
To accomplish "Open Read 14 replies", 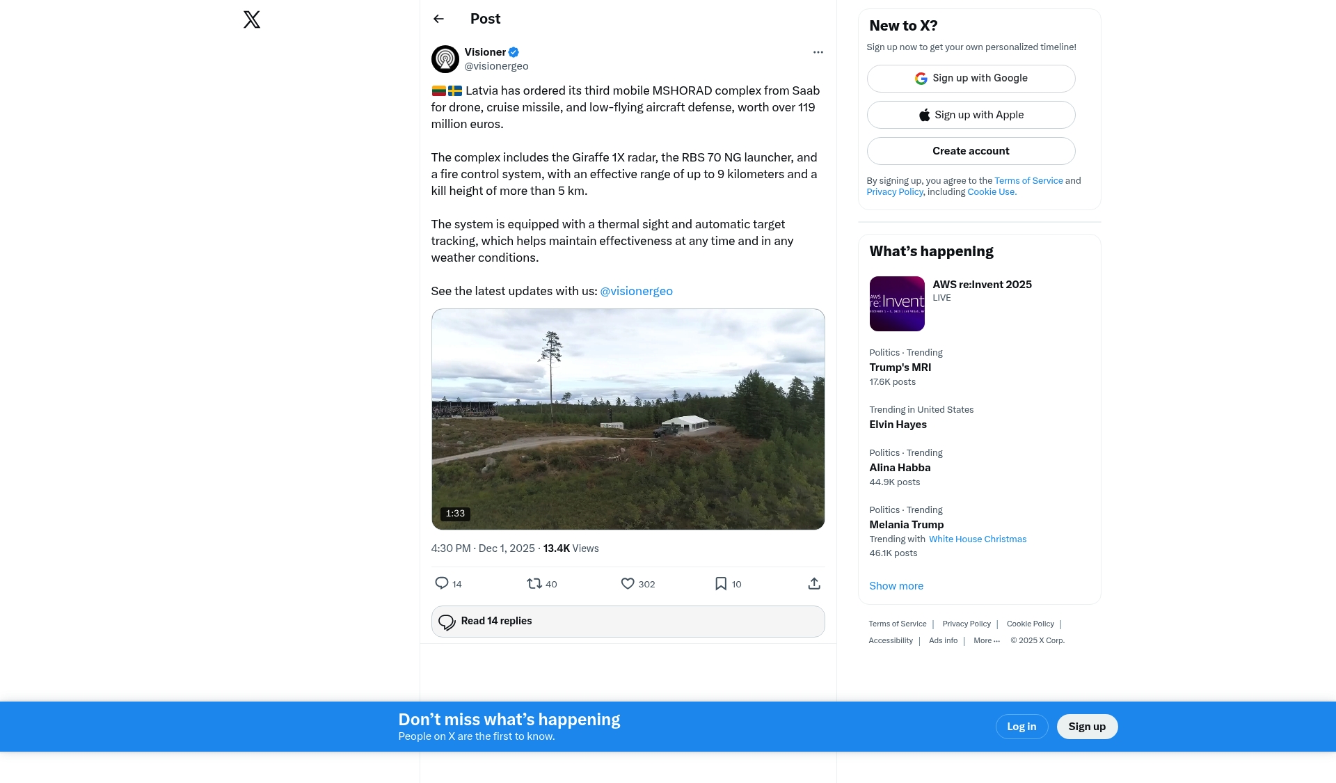I will coord(628,622).
